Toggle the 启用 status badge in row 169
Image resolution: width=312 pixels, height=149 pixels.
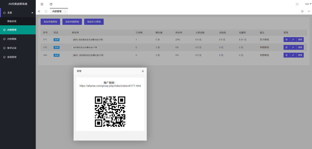coord(56,55)
